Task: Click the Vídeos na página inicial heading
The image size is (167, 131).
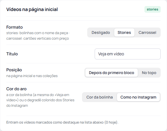Action: point(32,9)
